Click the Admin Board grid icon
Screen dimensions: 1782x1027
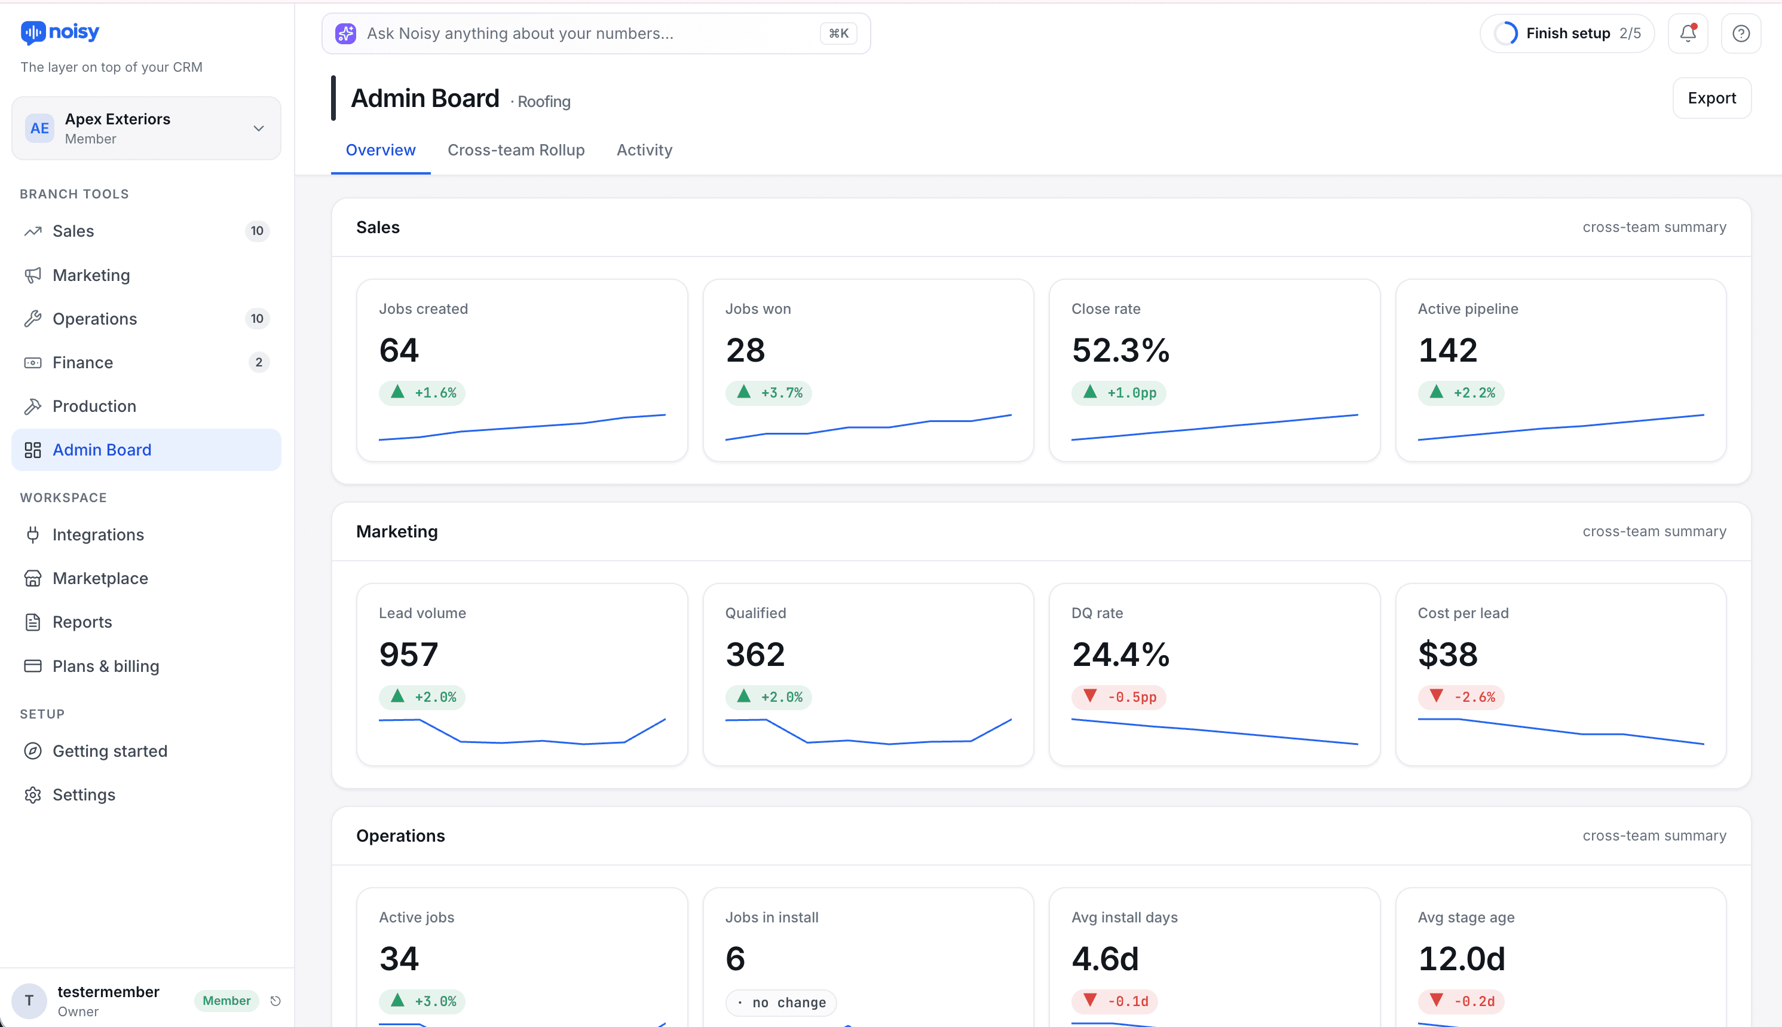tap(32, 450)
